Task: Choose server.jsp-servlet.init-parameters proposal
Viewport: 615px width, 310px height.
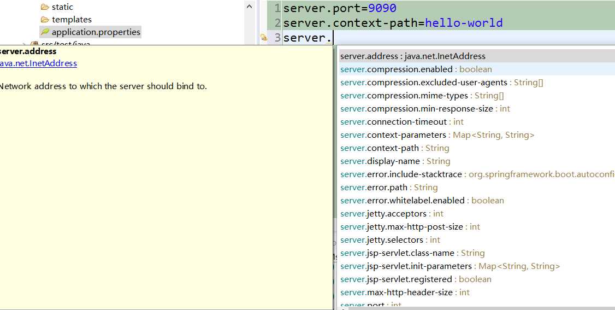Action: tap(477, 266)
